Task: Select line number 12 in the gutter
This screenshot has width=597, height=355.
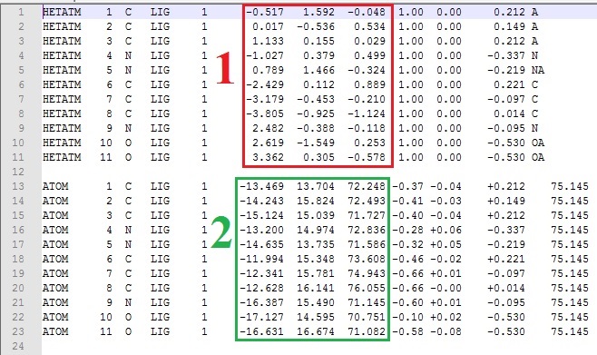Action: 18,172
